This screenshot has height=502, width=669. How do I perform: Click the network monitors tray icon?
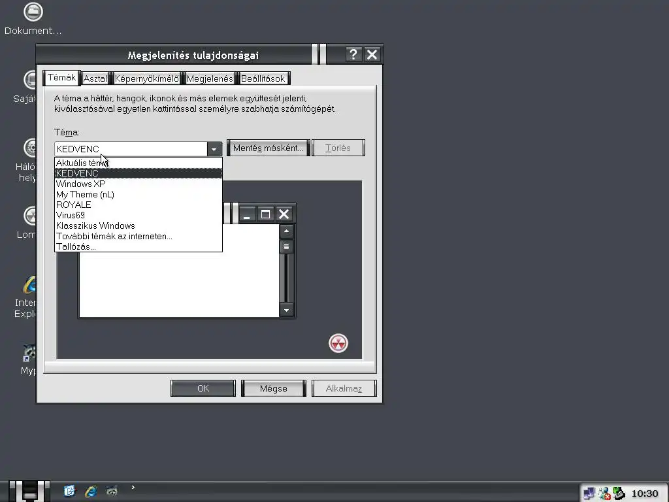(589, 493)
